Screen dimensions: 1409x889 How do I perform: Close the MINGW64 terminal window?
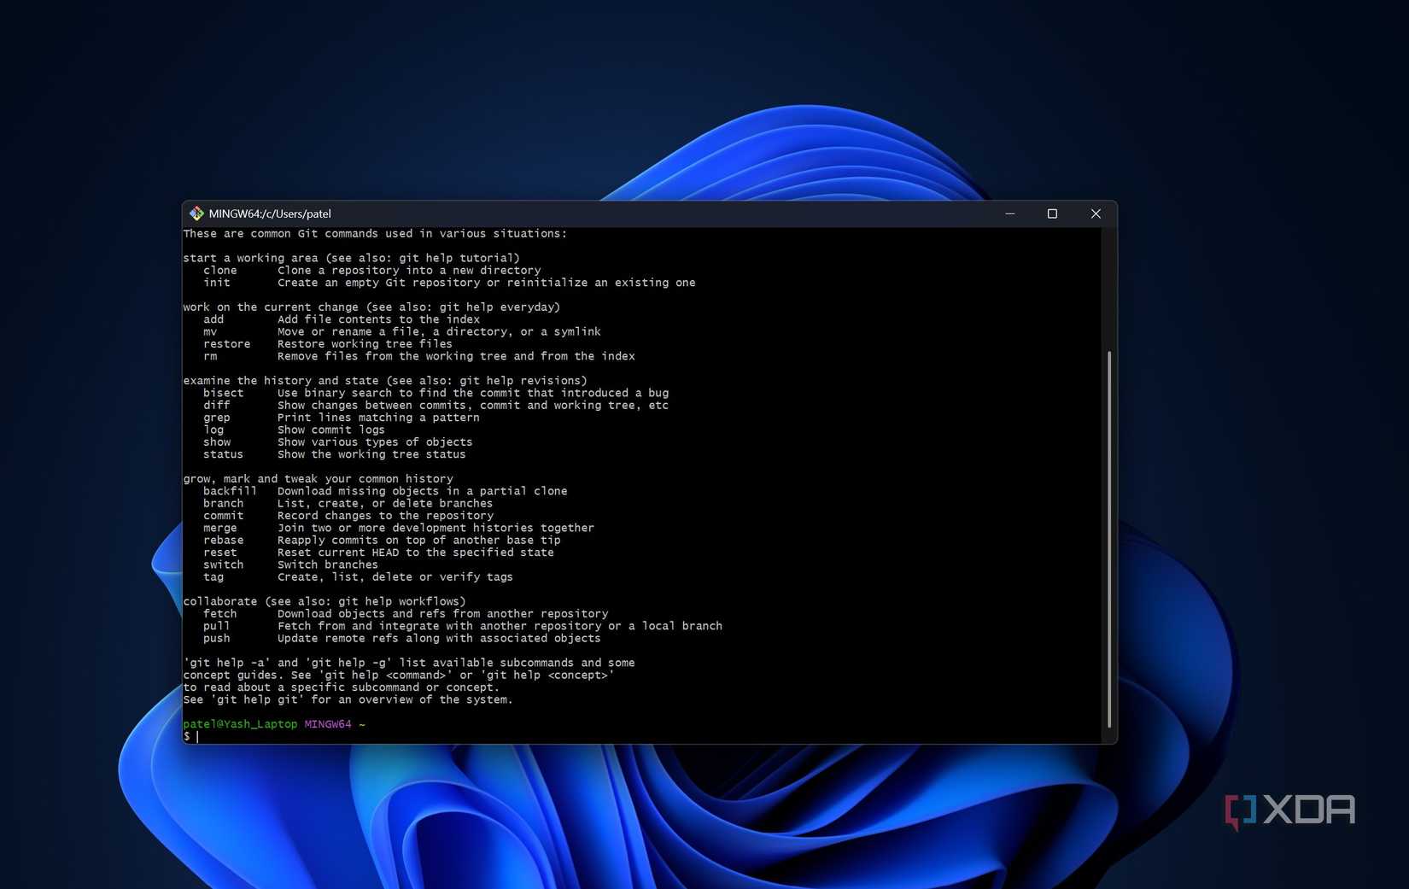(1096, 213)
